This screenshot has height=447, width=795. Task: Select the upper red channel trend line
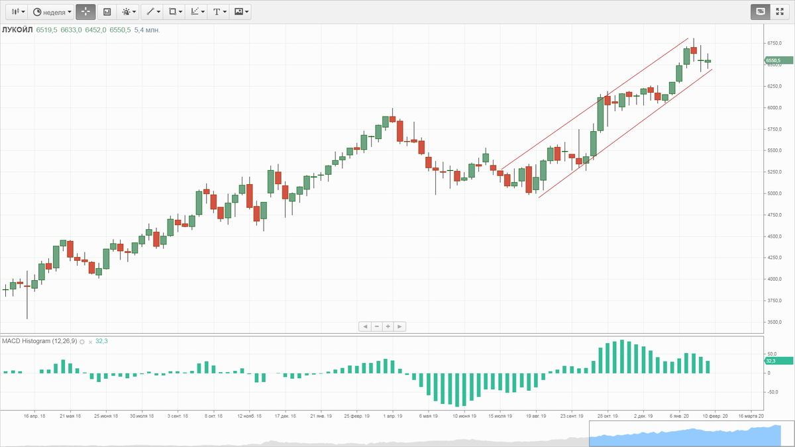coord(594,105)
